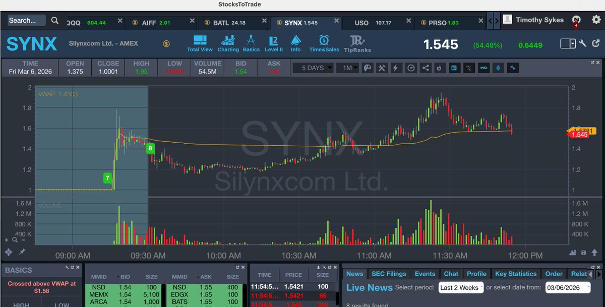Show previous ticker tabs left arrow
This screenshot has height=307, width=605.
coord(491,21)
